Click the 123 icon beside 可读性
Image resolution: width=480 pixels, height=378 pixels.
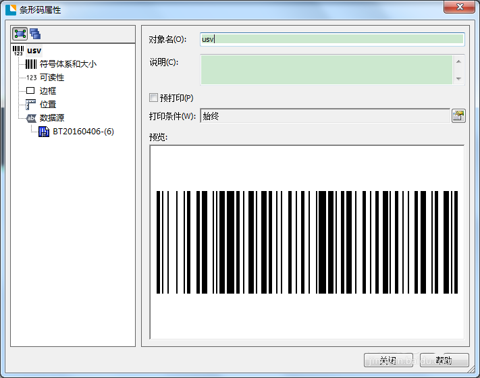click(32, 78)
